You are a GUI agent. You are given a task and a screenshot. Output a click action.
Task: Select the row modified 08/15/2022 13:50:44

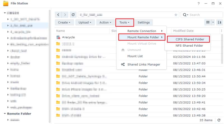pyautogui.click(x=138, y=77)
